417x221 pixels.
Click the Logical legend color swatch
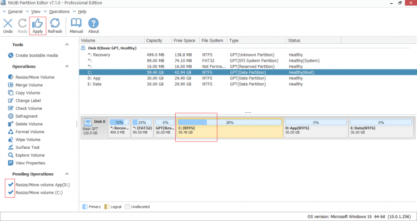[107, 207]
